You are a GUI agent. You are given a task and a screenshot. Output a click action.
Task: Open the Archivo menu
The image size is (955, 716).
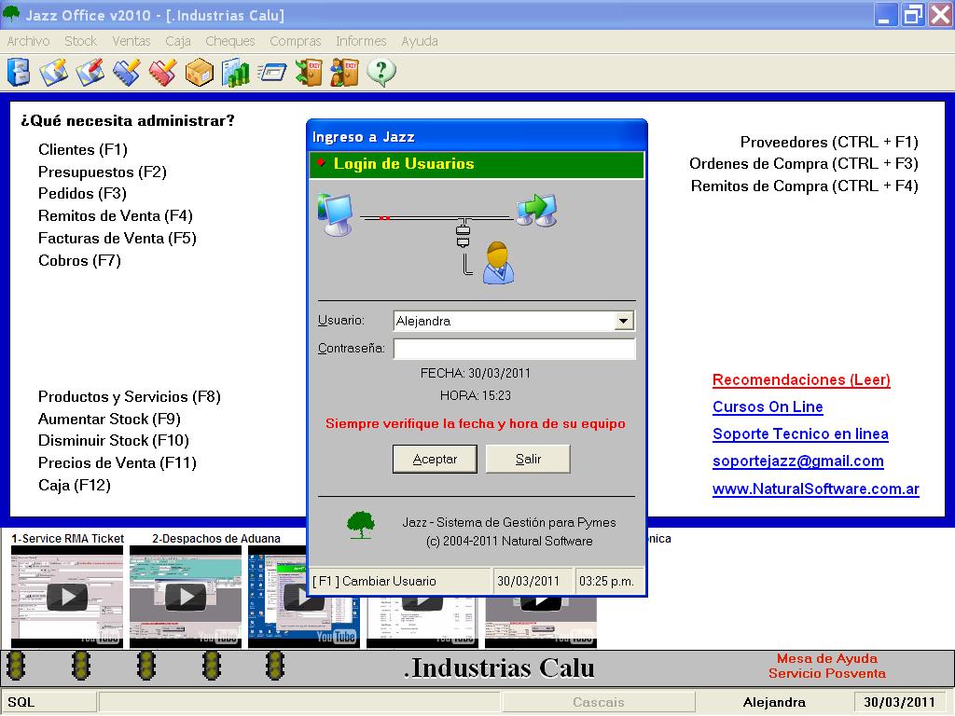click(x=28, y=41)
